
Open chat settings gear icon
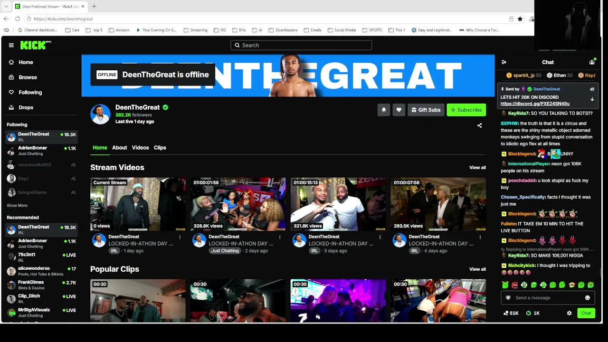pyautogui.click(x=569, y=313)
